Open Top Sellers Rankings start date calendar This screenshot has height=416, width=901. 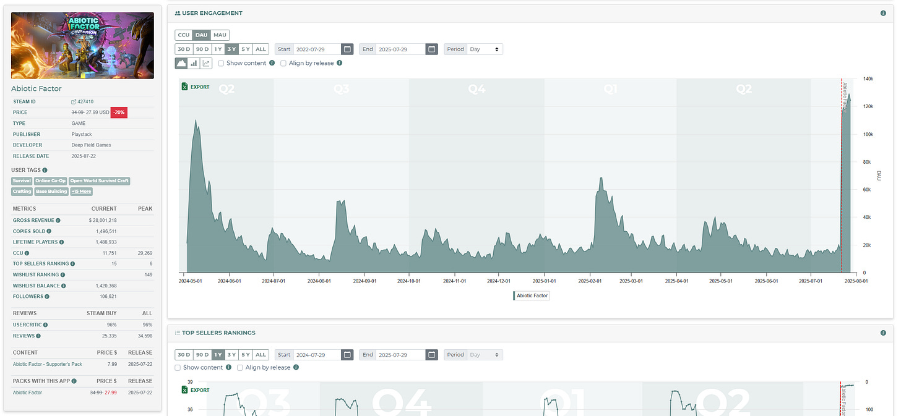coord(347,355)
